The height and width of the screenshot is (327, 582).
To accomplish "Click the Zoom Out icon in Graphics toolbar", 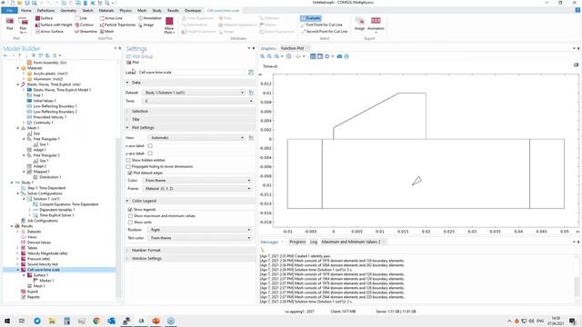I will 269,56.
